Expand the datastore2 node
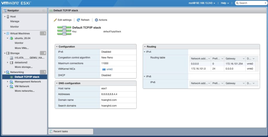This screenshot has width=268, height=137. click(8, 63)
